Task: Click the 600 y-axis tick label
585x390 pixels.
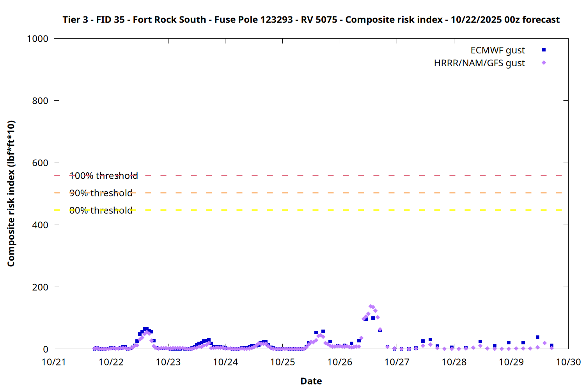Action: (40, 163)
